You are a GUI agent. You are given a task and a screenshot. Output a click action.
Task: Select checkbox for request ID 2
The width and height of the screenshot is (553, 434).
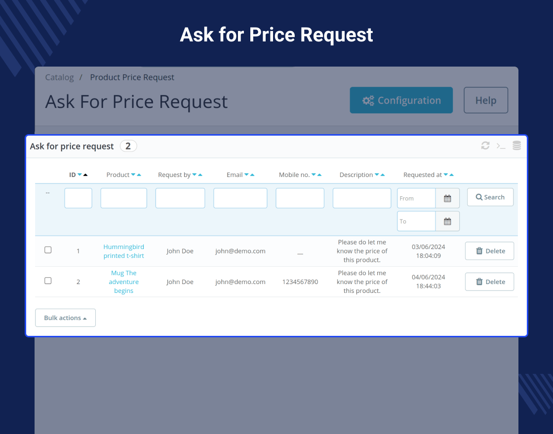tap(48, 281)
